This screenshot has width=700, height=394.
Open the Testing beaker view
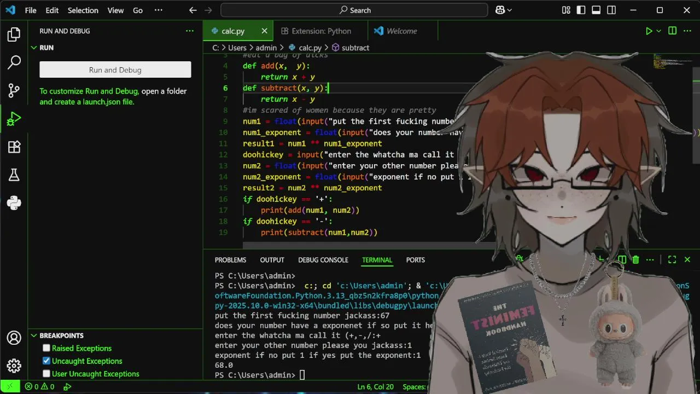[14, 175]
